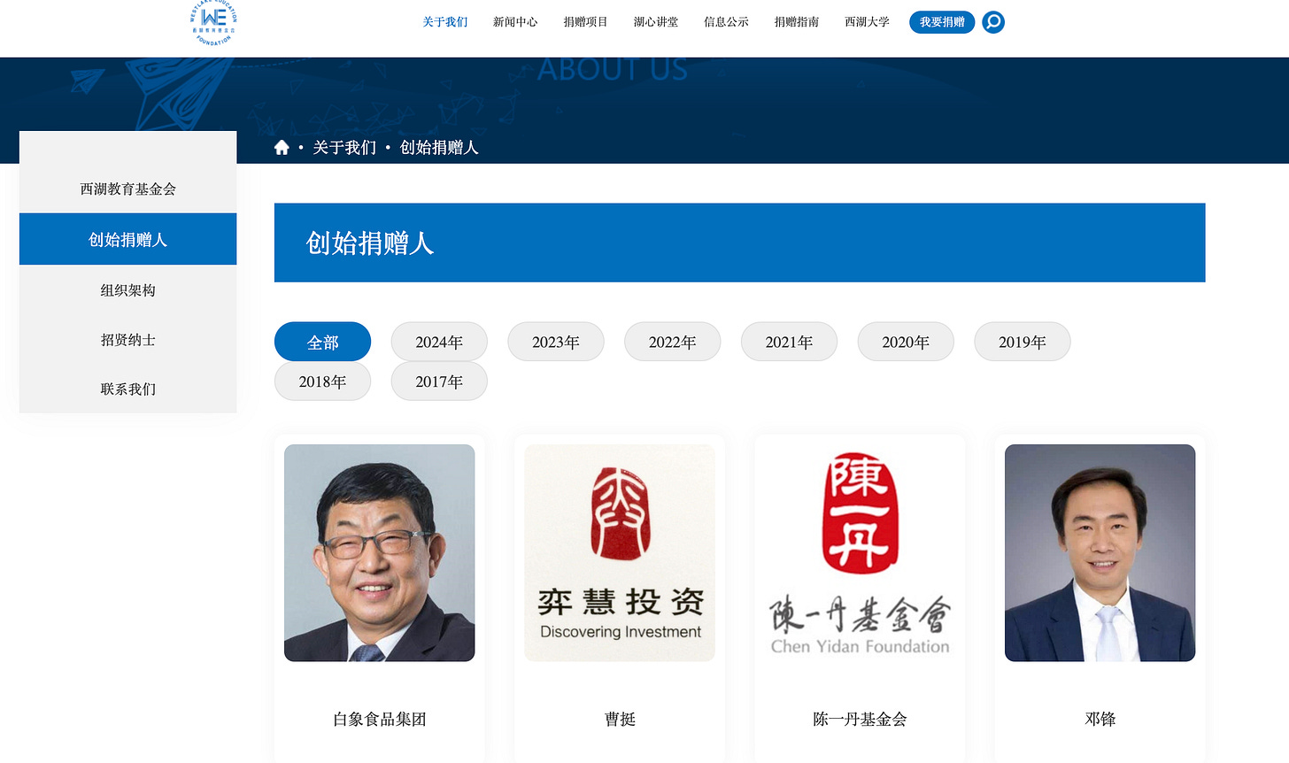This screenshot has height=763, width=1289.
Task: Click the 创始捐赠人 page heading banner
Action: click(740, 243)
